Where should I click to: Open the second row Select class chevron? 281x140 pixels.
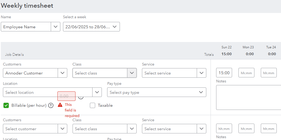132,129
